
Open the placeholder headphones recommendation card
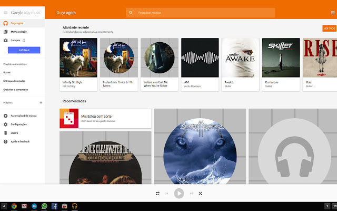(293, 147)
